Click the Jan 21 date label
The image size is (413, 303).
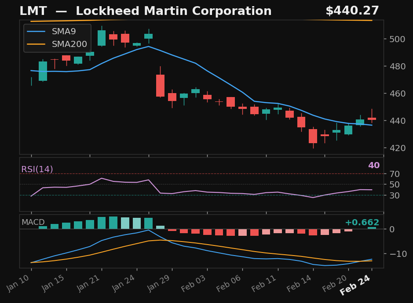(88, 283)
